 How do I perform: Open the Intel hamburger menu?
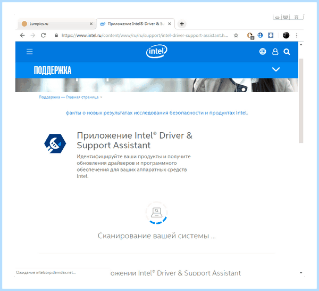tap(29, 51)
